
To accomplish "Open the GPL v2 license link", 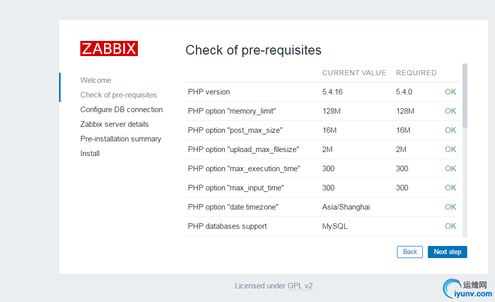I will [300, 286].
